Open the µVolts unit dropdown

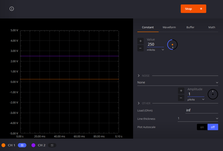coord(196,100)
